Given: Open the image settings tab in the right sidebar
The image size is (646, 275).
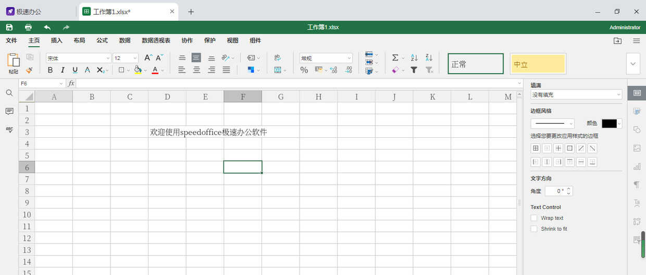Looking at the screenshot, I should click(637, 148).
